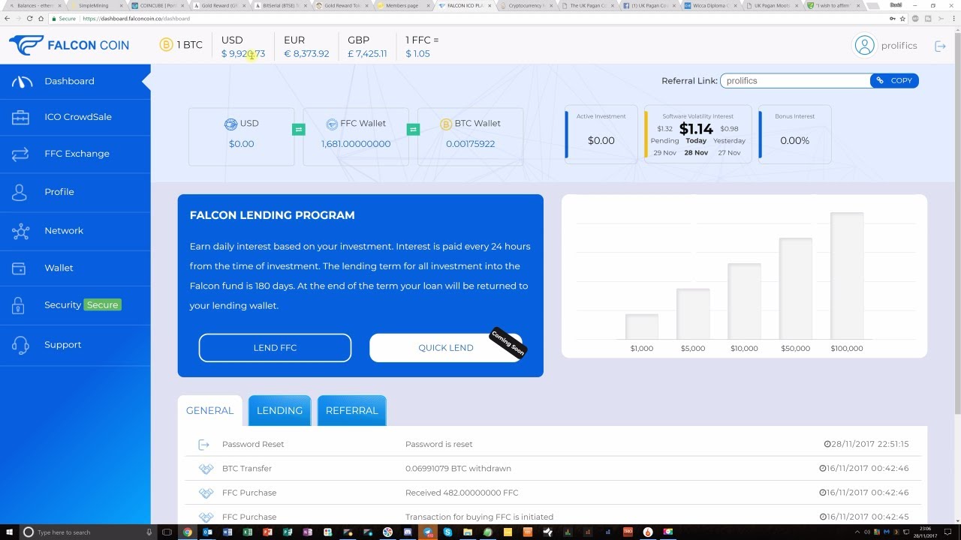This screenshot has width=961, height=540.
Task: Click the Password Reset row icon
Action: [204, 445]
